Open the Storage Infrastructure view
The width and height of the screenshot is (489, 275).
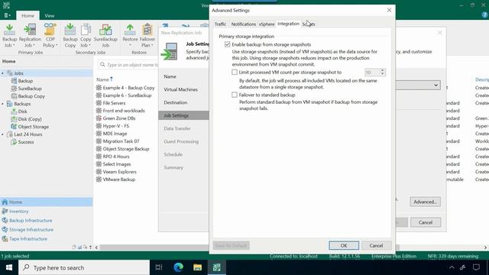[x=31, y=229]
